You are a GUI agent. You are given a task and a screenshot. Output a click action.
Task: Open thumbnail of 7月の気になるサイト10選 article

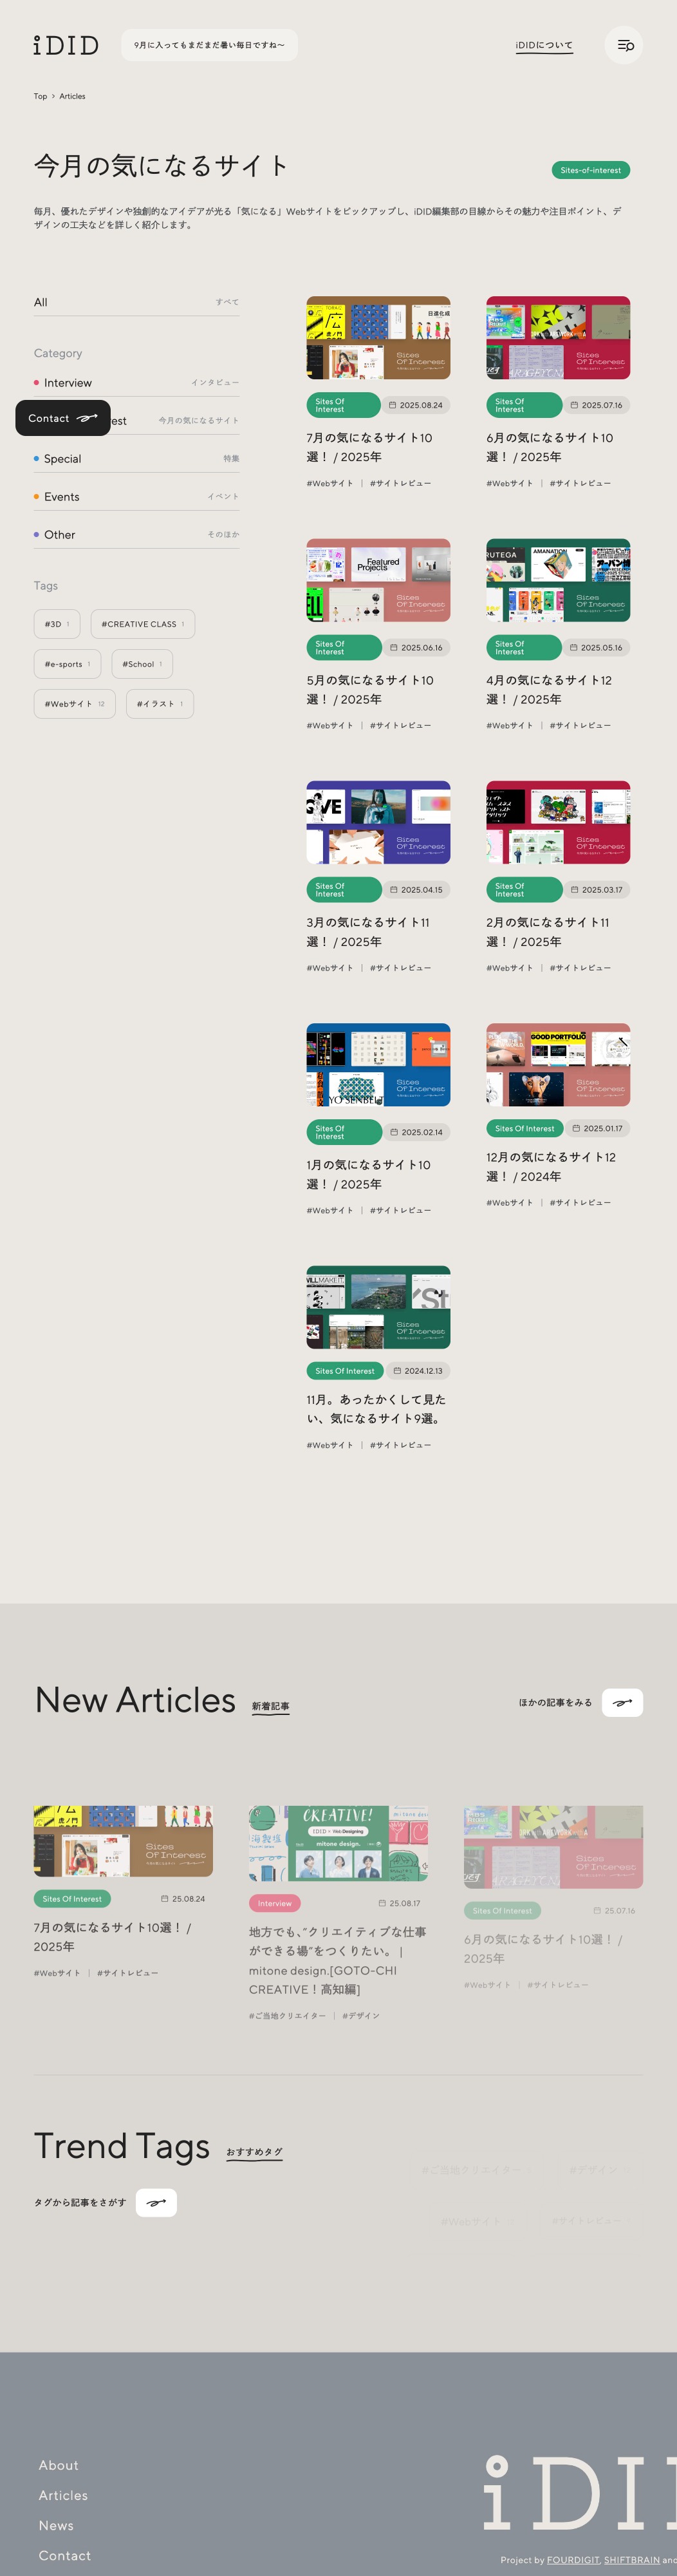pos(378,337)
